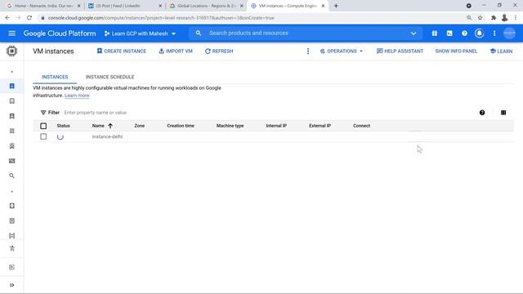Open column display options icon
523x294 pixels.
click(x=503, y=113)
